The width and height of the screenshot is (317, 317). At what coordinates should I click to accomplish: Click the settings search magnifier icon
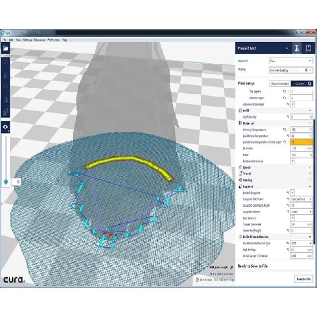[x=309, y=84]
